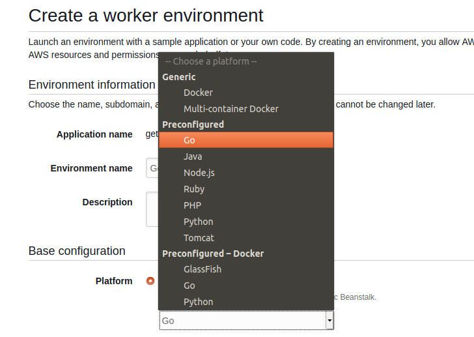The image size is (474, 337).
Task: Focus the Description text area
Action: click(x=152, y=209)
